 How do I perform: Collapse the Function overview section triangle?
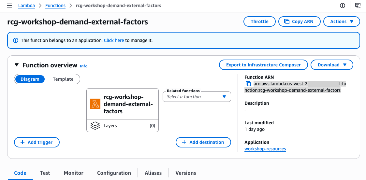coord(16,65)
